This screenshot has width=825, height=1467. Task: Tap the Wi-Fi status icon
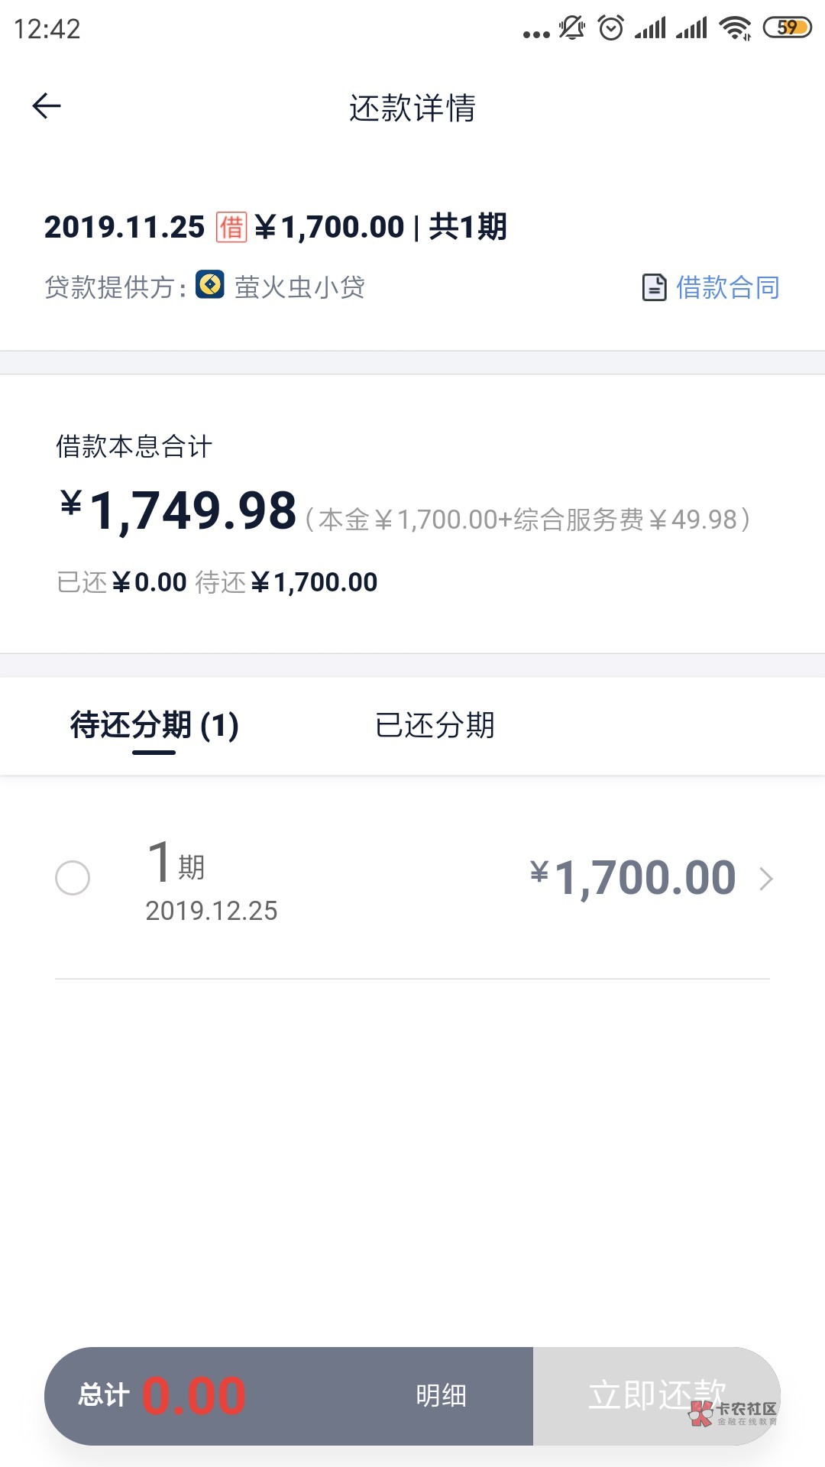[x=736, y=28]
